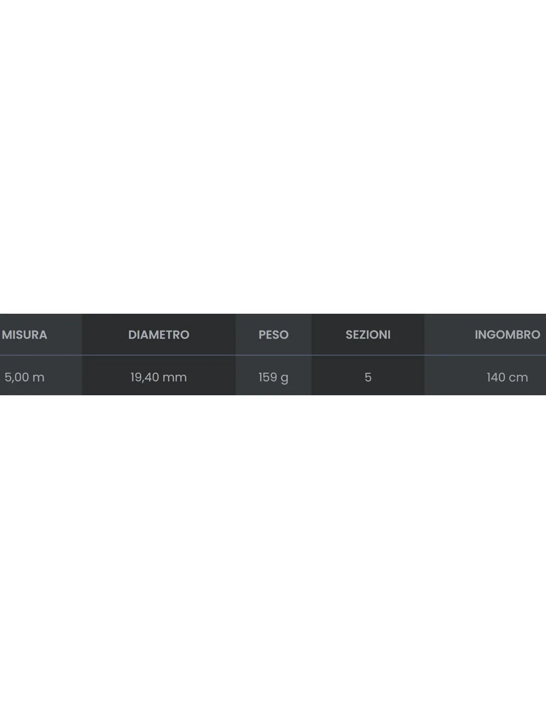The height and width of the screenshot is (707, 546).
Task: Click the blank white area above the table
Action: (273, 157)
